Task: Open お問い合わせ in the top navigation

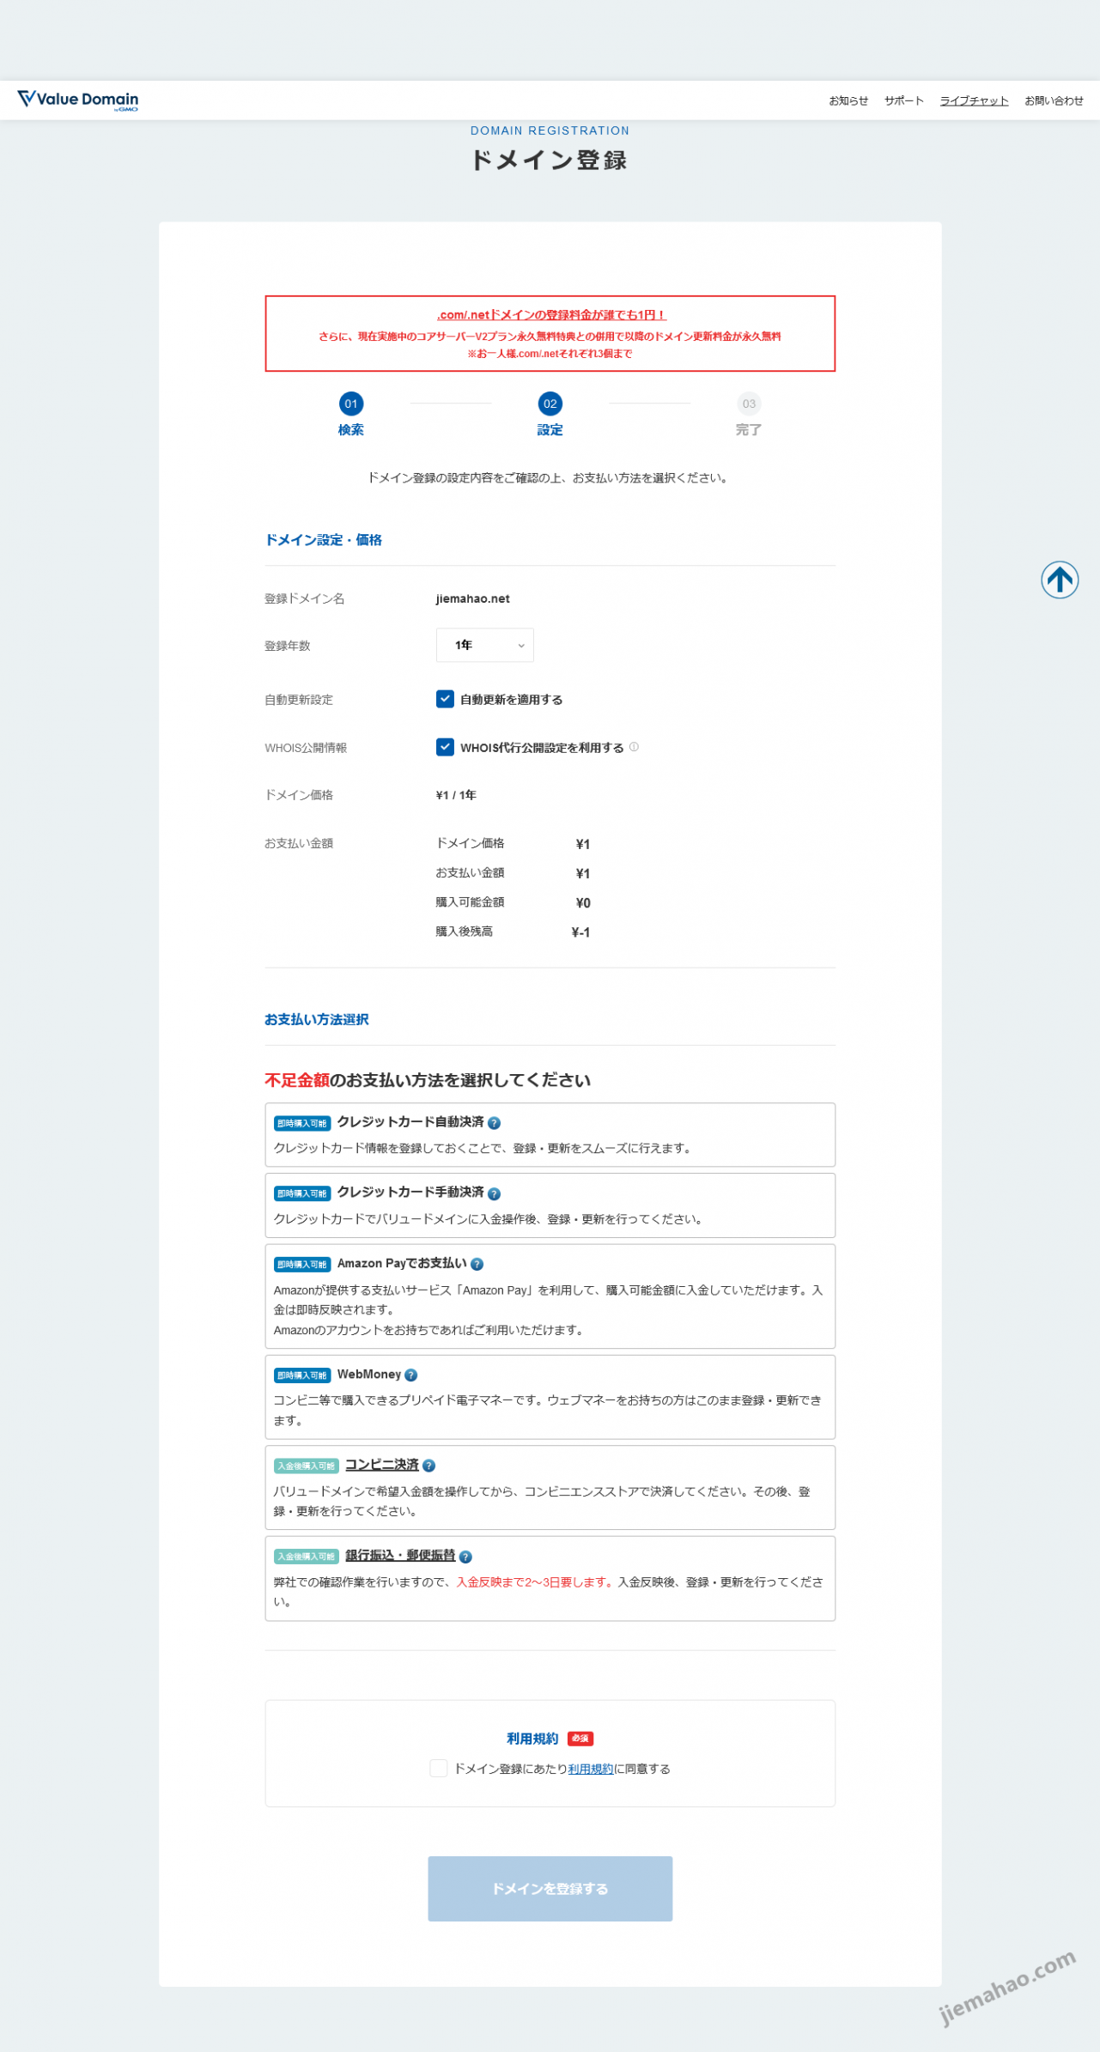Action: (x=1054, y=100)
